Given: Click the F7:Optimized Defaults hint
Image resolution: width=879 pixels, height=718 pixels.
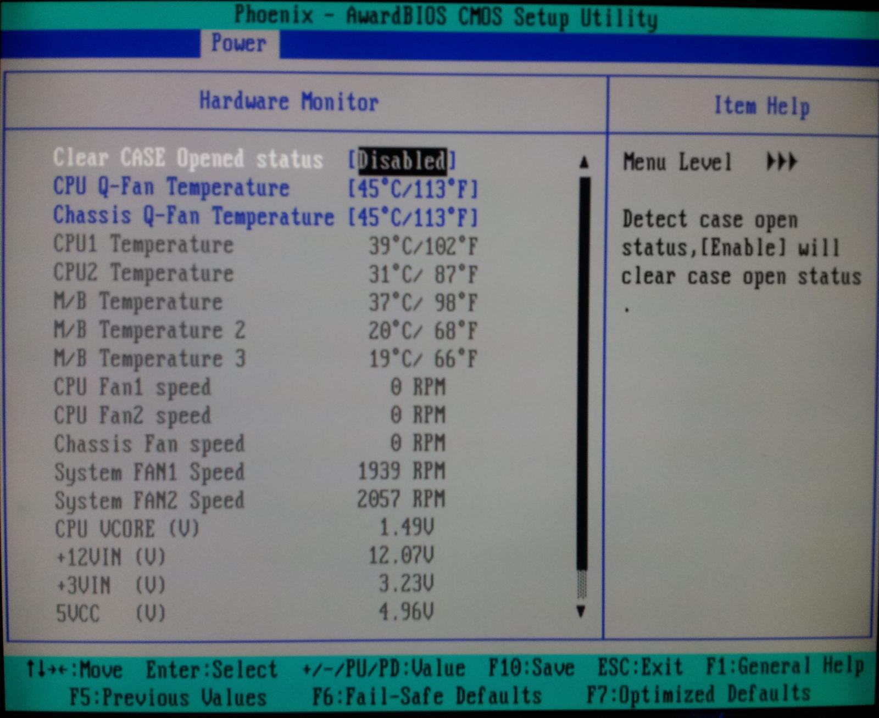Looking at the screenshot, I should pos(699,694).
